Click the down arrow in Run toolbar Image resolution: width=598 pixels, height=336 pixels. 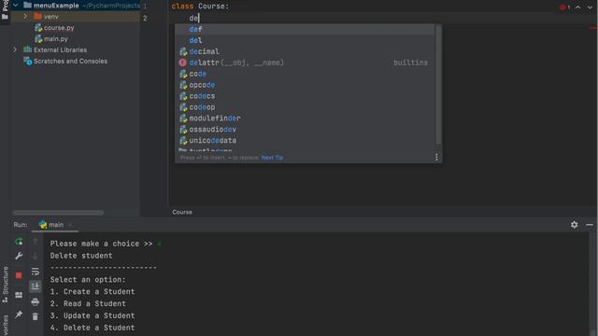[36, 256]
